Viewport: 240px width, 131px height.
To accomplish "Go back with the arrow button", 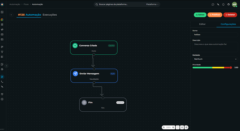I will (x=11, y=15).
